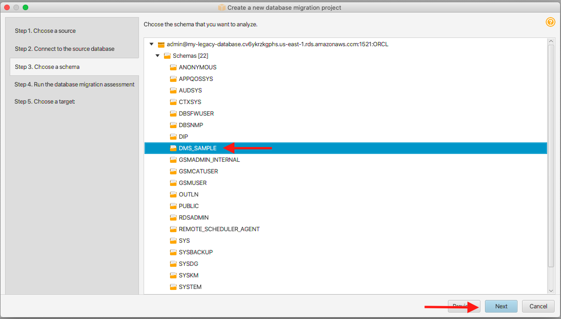Select the AUDSYS schema label
Screen dimensions: 561x319
coord(190,91)
